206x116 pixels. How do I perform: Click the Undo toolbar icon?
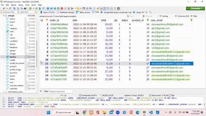[x=22, y=8]
